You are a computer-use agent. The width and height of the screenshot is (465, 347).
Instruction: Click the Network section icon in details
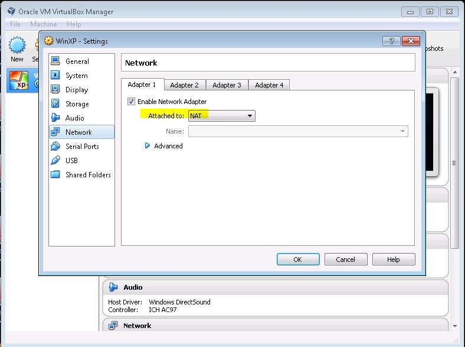[113, 326]
